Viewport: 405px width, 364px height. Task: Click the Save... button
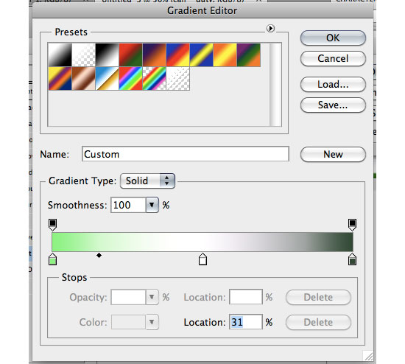333,105
